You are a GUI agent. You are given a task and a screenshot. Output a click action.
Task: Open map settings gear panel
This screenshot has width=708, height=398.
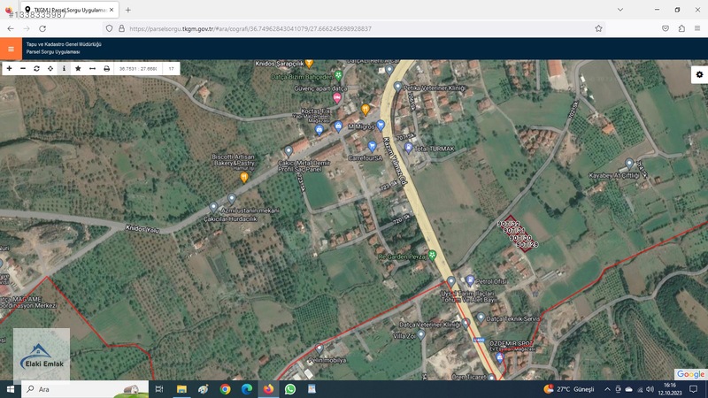(699, 74)
